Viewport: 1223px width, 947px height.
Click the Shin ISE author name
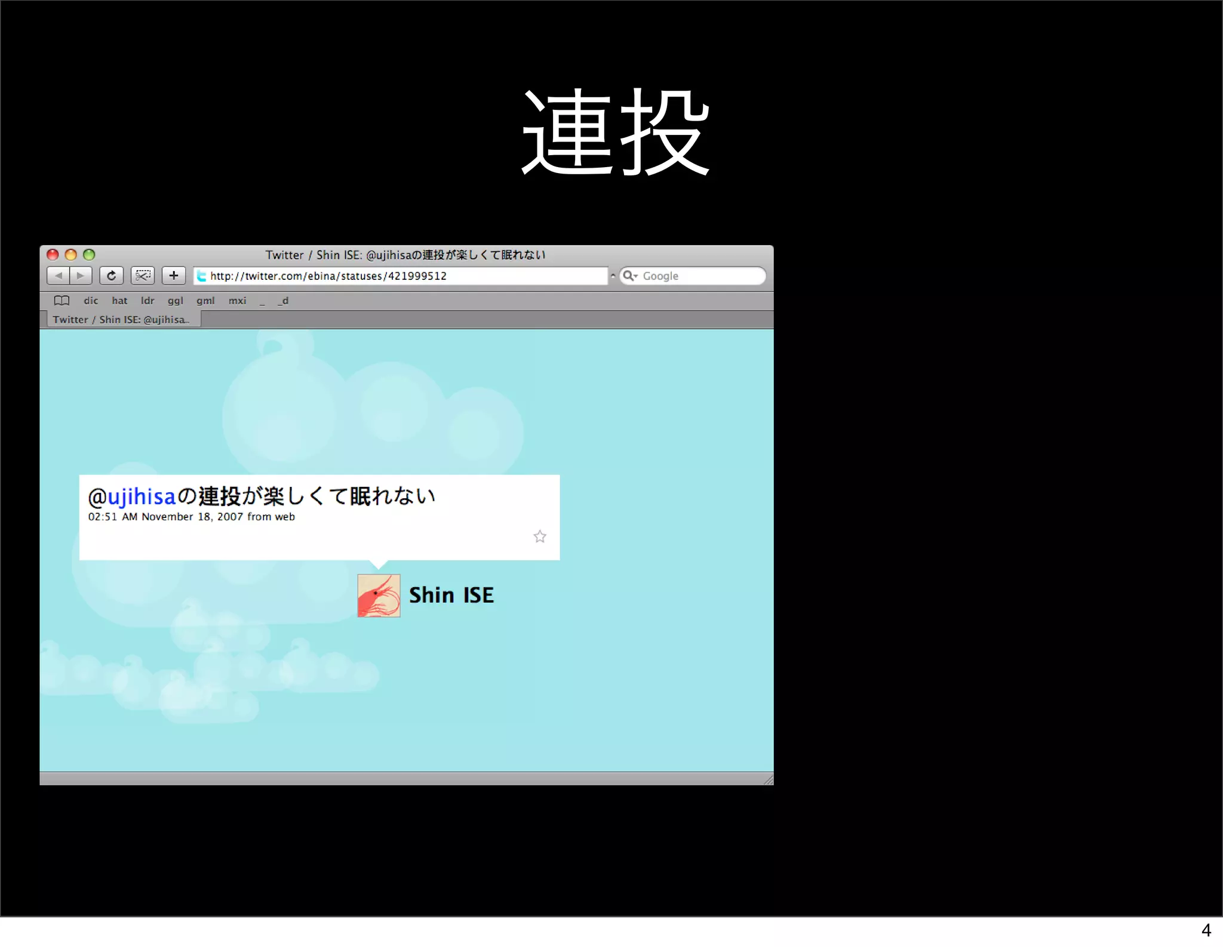[451, 596]
